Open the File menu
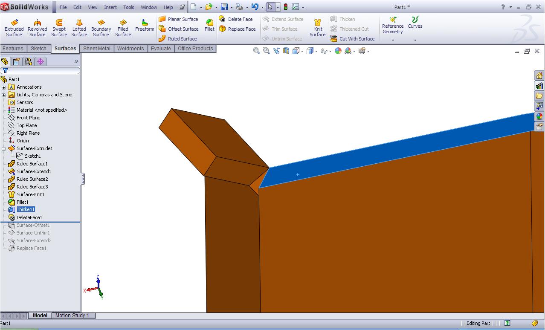The width and height of the screenshot is (545, 330). click(x=63, y=7)
